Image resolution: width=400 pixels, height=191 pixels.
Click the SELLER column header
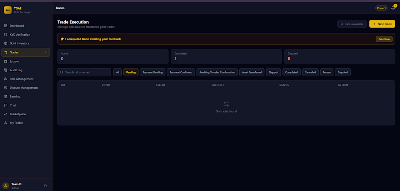pos(160,85)
